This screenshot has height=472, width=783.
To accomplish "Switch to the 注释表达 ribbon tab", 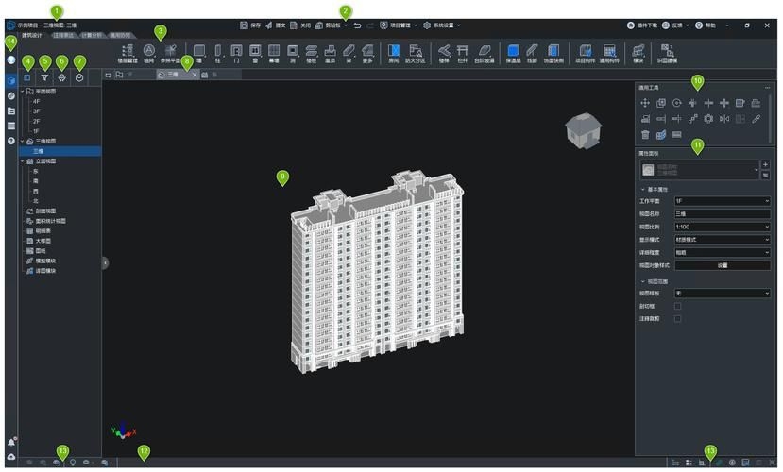I will pyautogui.click(x=63, y=35).
